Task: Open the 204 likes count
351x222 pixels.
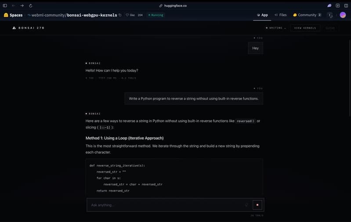Action: click(x=140, y=15)
